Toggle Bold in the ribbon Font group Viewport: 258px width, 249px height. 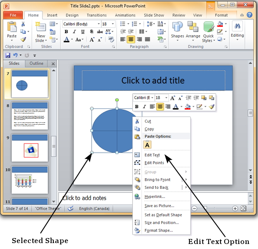66,32
